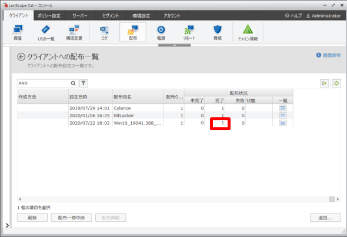347x237 pixels.
Task: Switch to the サーバー tab
Action: tap(79, 15)
